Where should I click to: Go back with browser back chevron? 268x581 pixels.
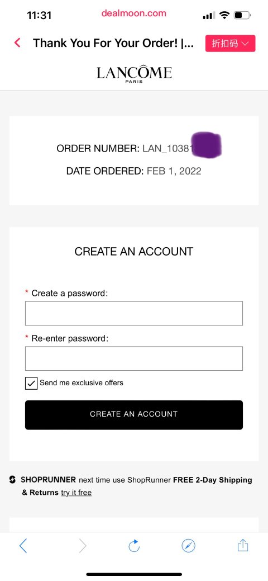pos(23,545)
